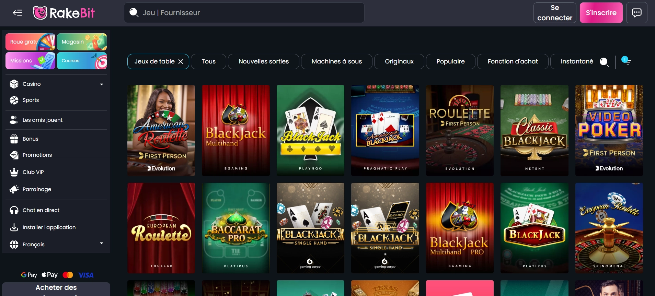Screen dimensions: 655x296
Task: Select the Fonction d'achat tab
Action: click(x=513, y=62)
